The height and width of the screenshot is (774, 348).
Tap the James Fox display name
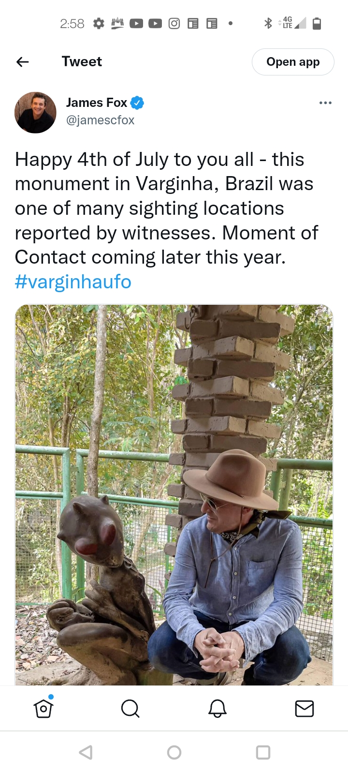pyautogui.click(x=97, y=103)
